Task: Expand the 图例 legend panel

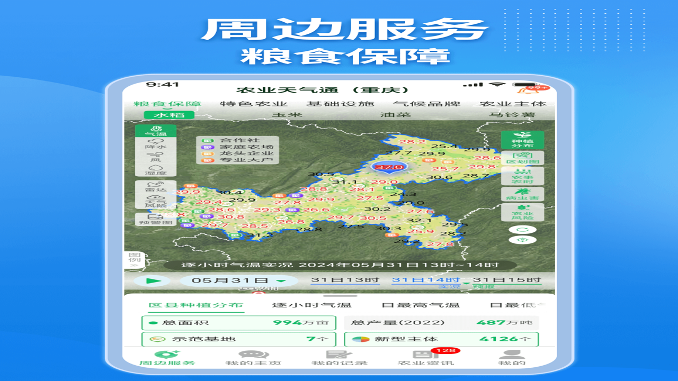Action: click(x=133, y=259)
